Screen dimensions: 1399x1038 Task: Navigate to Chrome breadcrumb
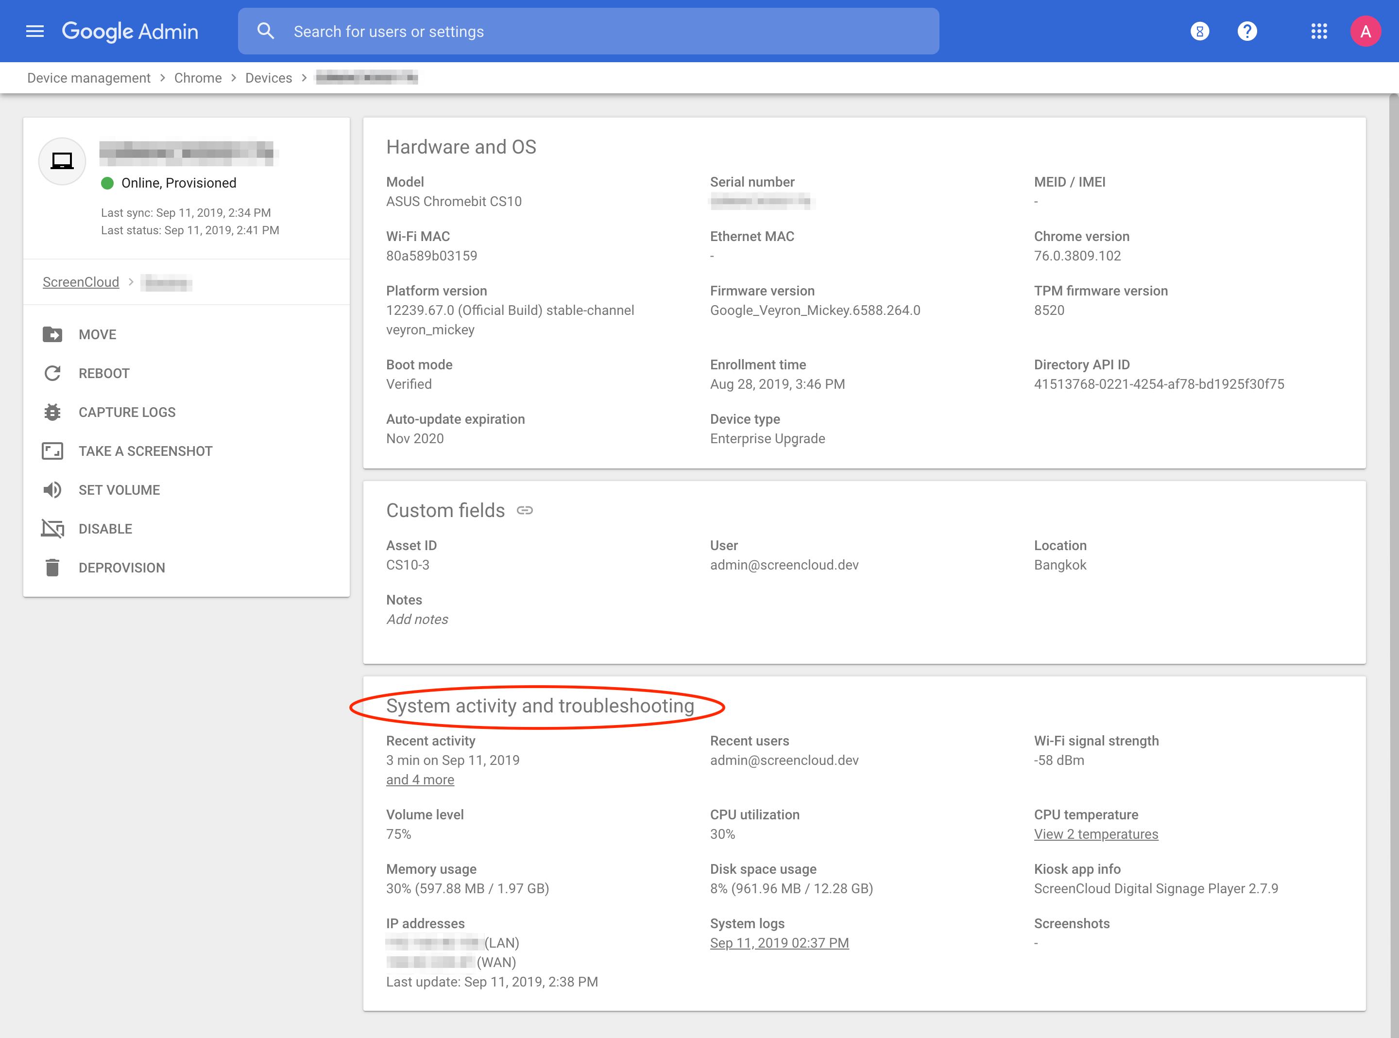(198, 77)
